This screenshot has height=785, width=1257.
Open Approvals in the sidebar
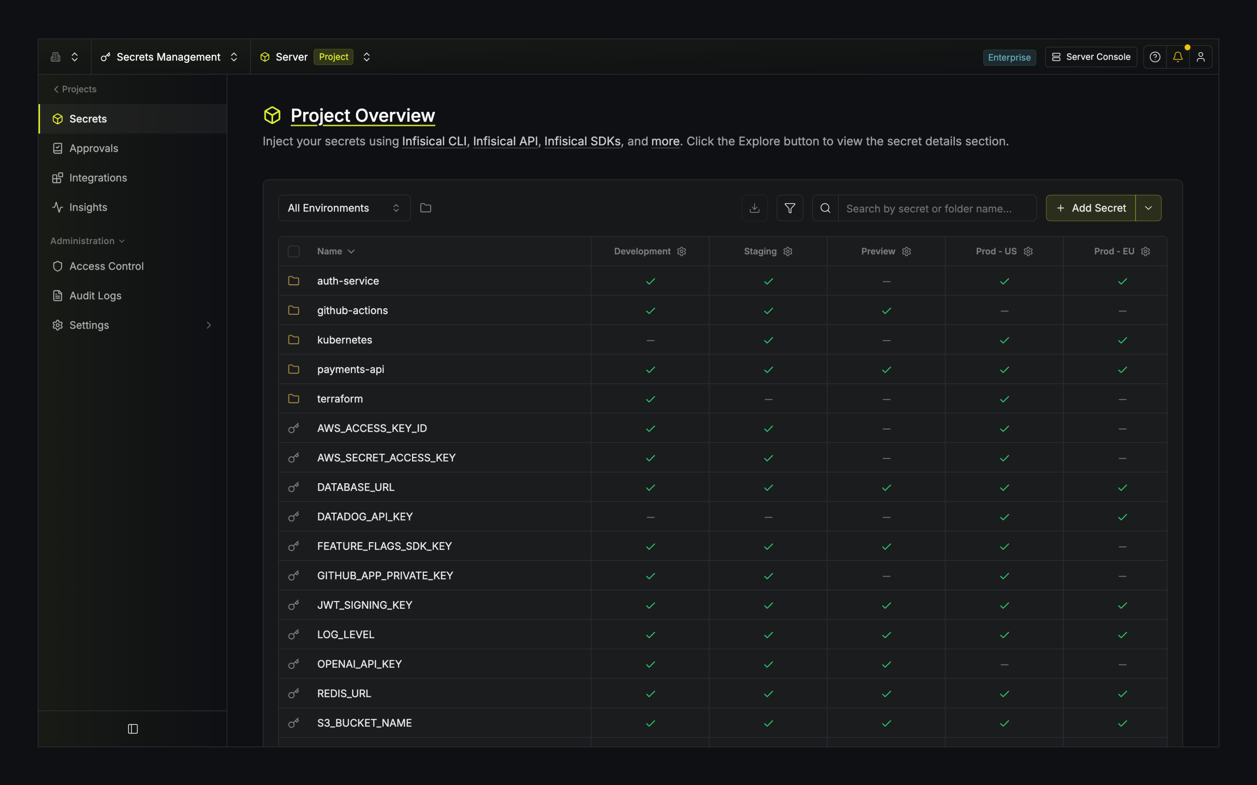(x=133, y=148)
